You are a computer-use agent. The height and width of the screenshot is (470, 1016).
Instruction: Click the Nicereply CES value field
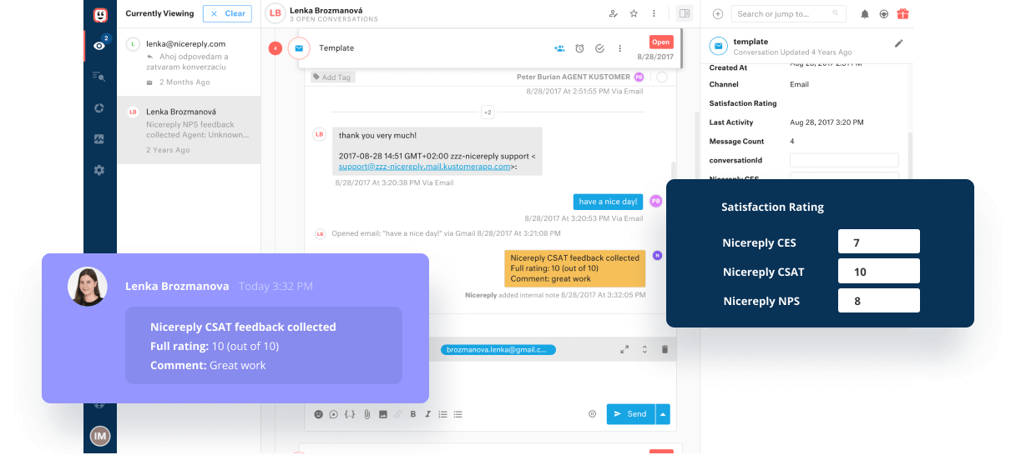(x=878, y=242)
